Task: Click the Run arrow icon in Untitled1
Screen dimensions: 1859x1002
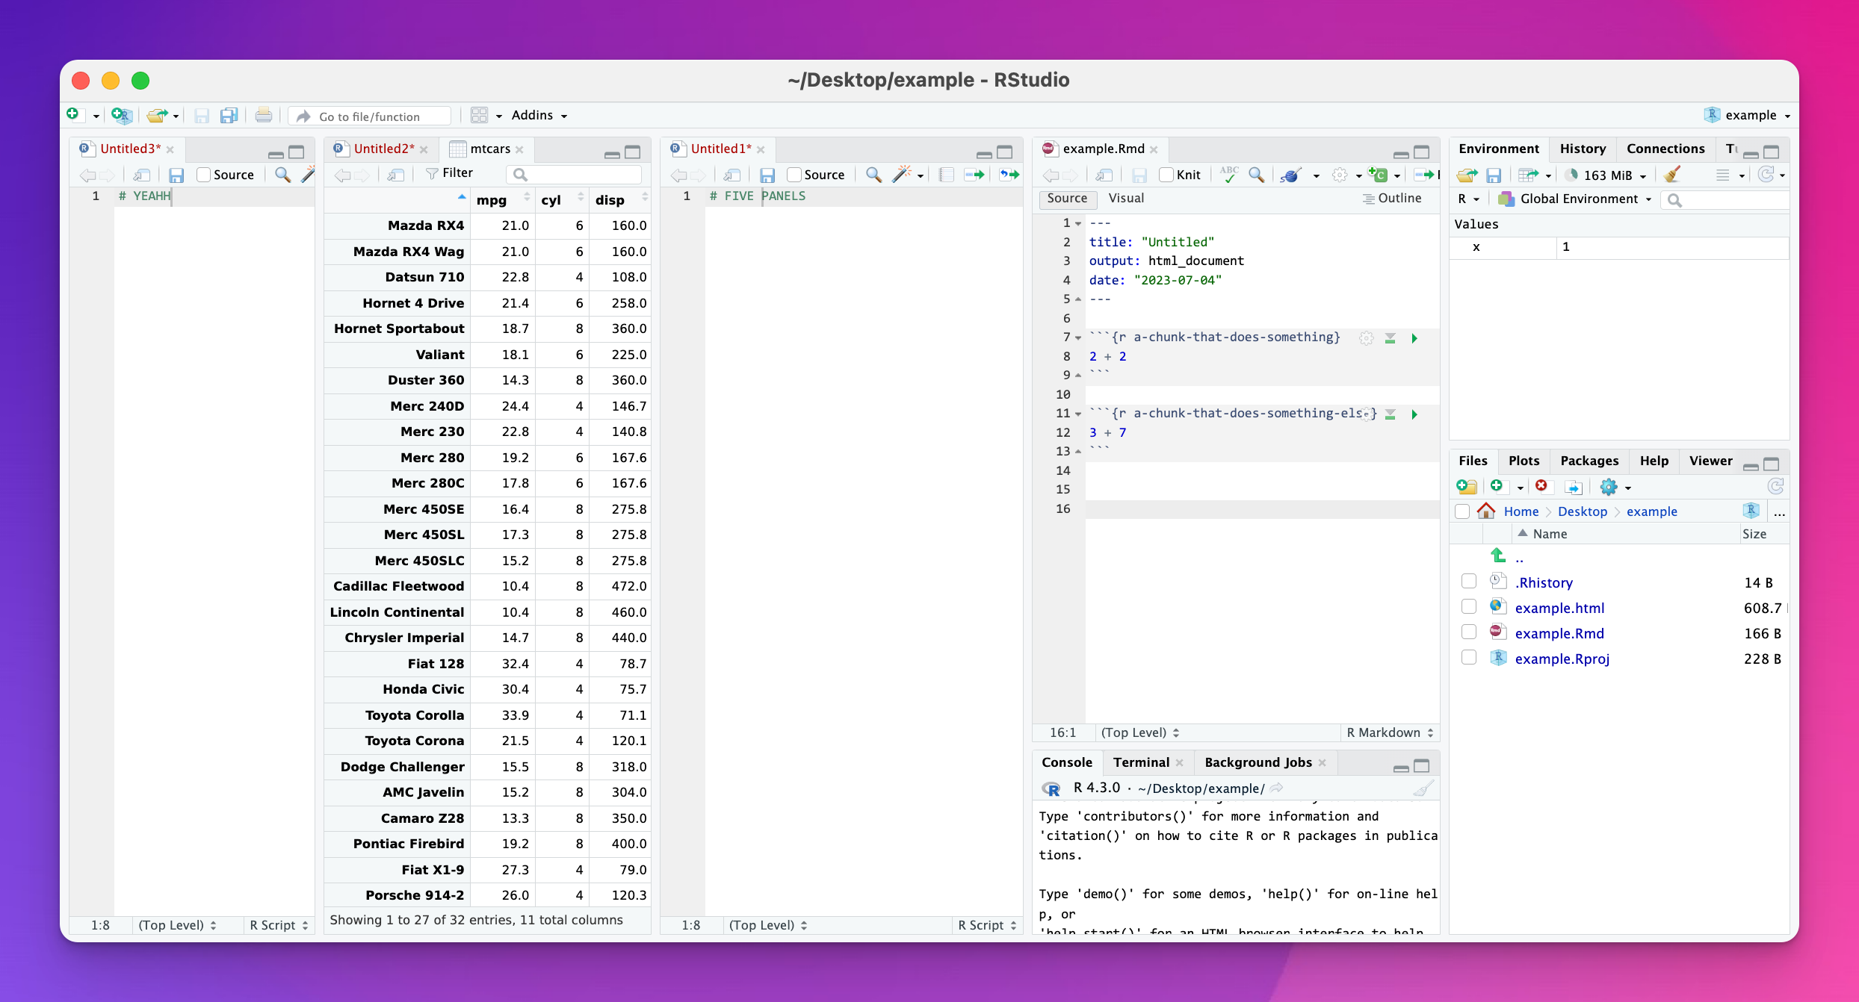Action: (x=974, y=175)
